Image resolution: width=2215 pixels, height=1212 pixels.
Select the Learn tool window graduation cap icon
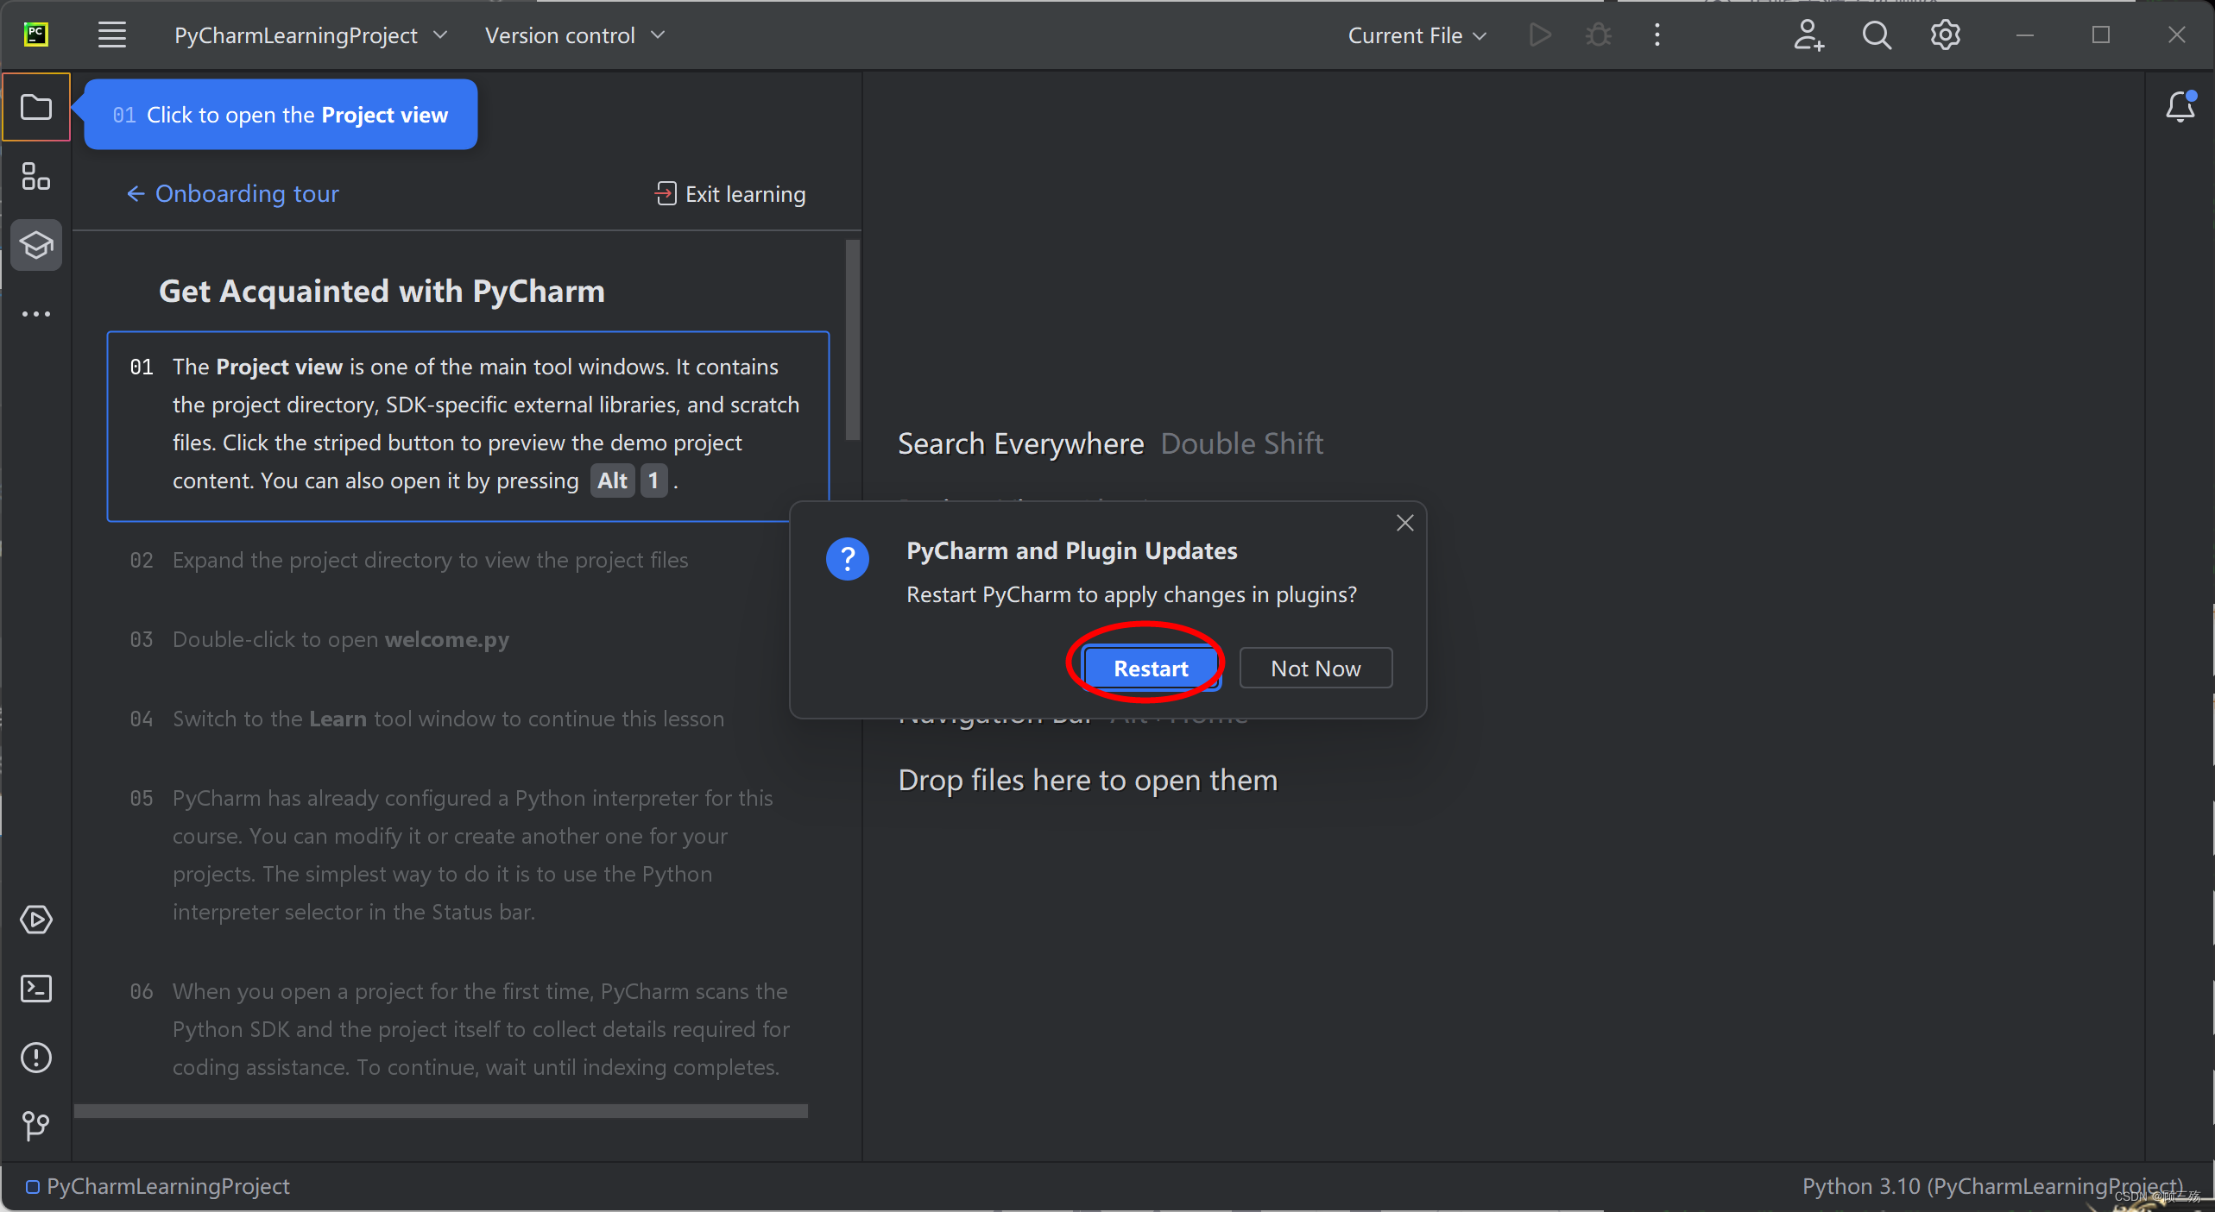(x=36, y=246)
